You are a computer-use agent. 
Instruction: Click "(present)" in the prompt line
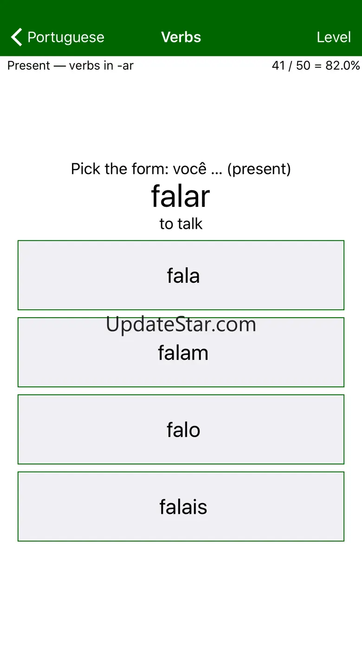(x=259, y=169)
